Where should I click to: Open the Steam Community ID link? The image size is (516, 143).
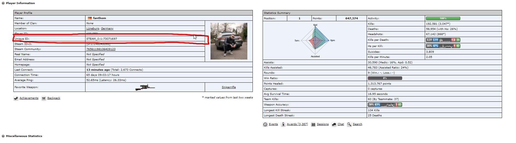tap(101, 49)
